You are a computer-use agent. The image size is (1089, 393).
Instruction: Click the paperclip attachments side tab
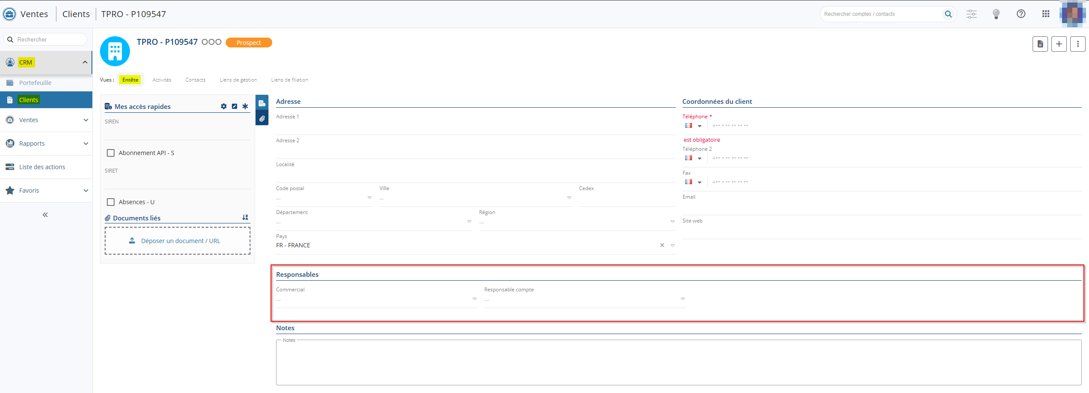(x=262, y=119)
